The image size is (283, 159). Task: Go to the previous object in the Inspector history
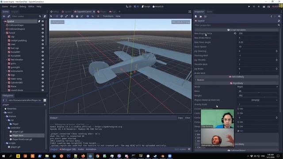pos(271,16)
